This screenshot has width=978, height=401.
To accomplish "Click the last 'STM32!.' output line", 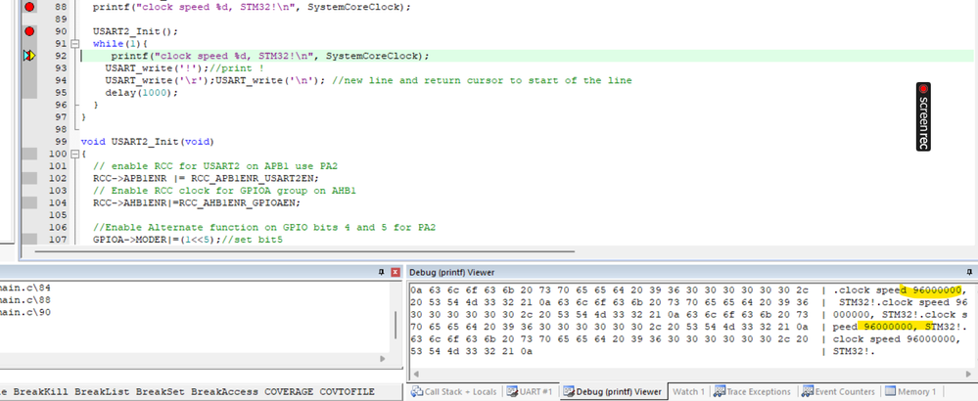I will 855,351.
